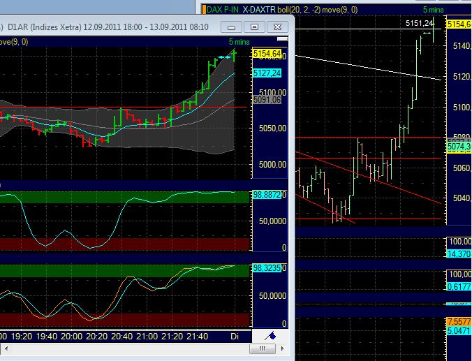Click the small white bar icon beside 5 mins

(x=282, y=39)
